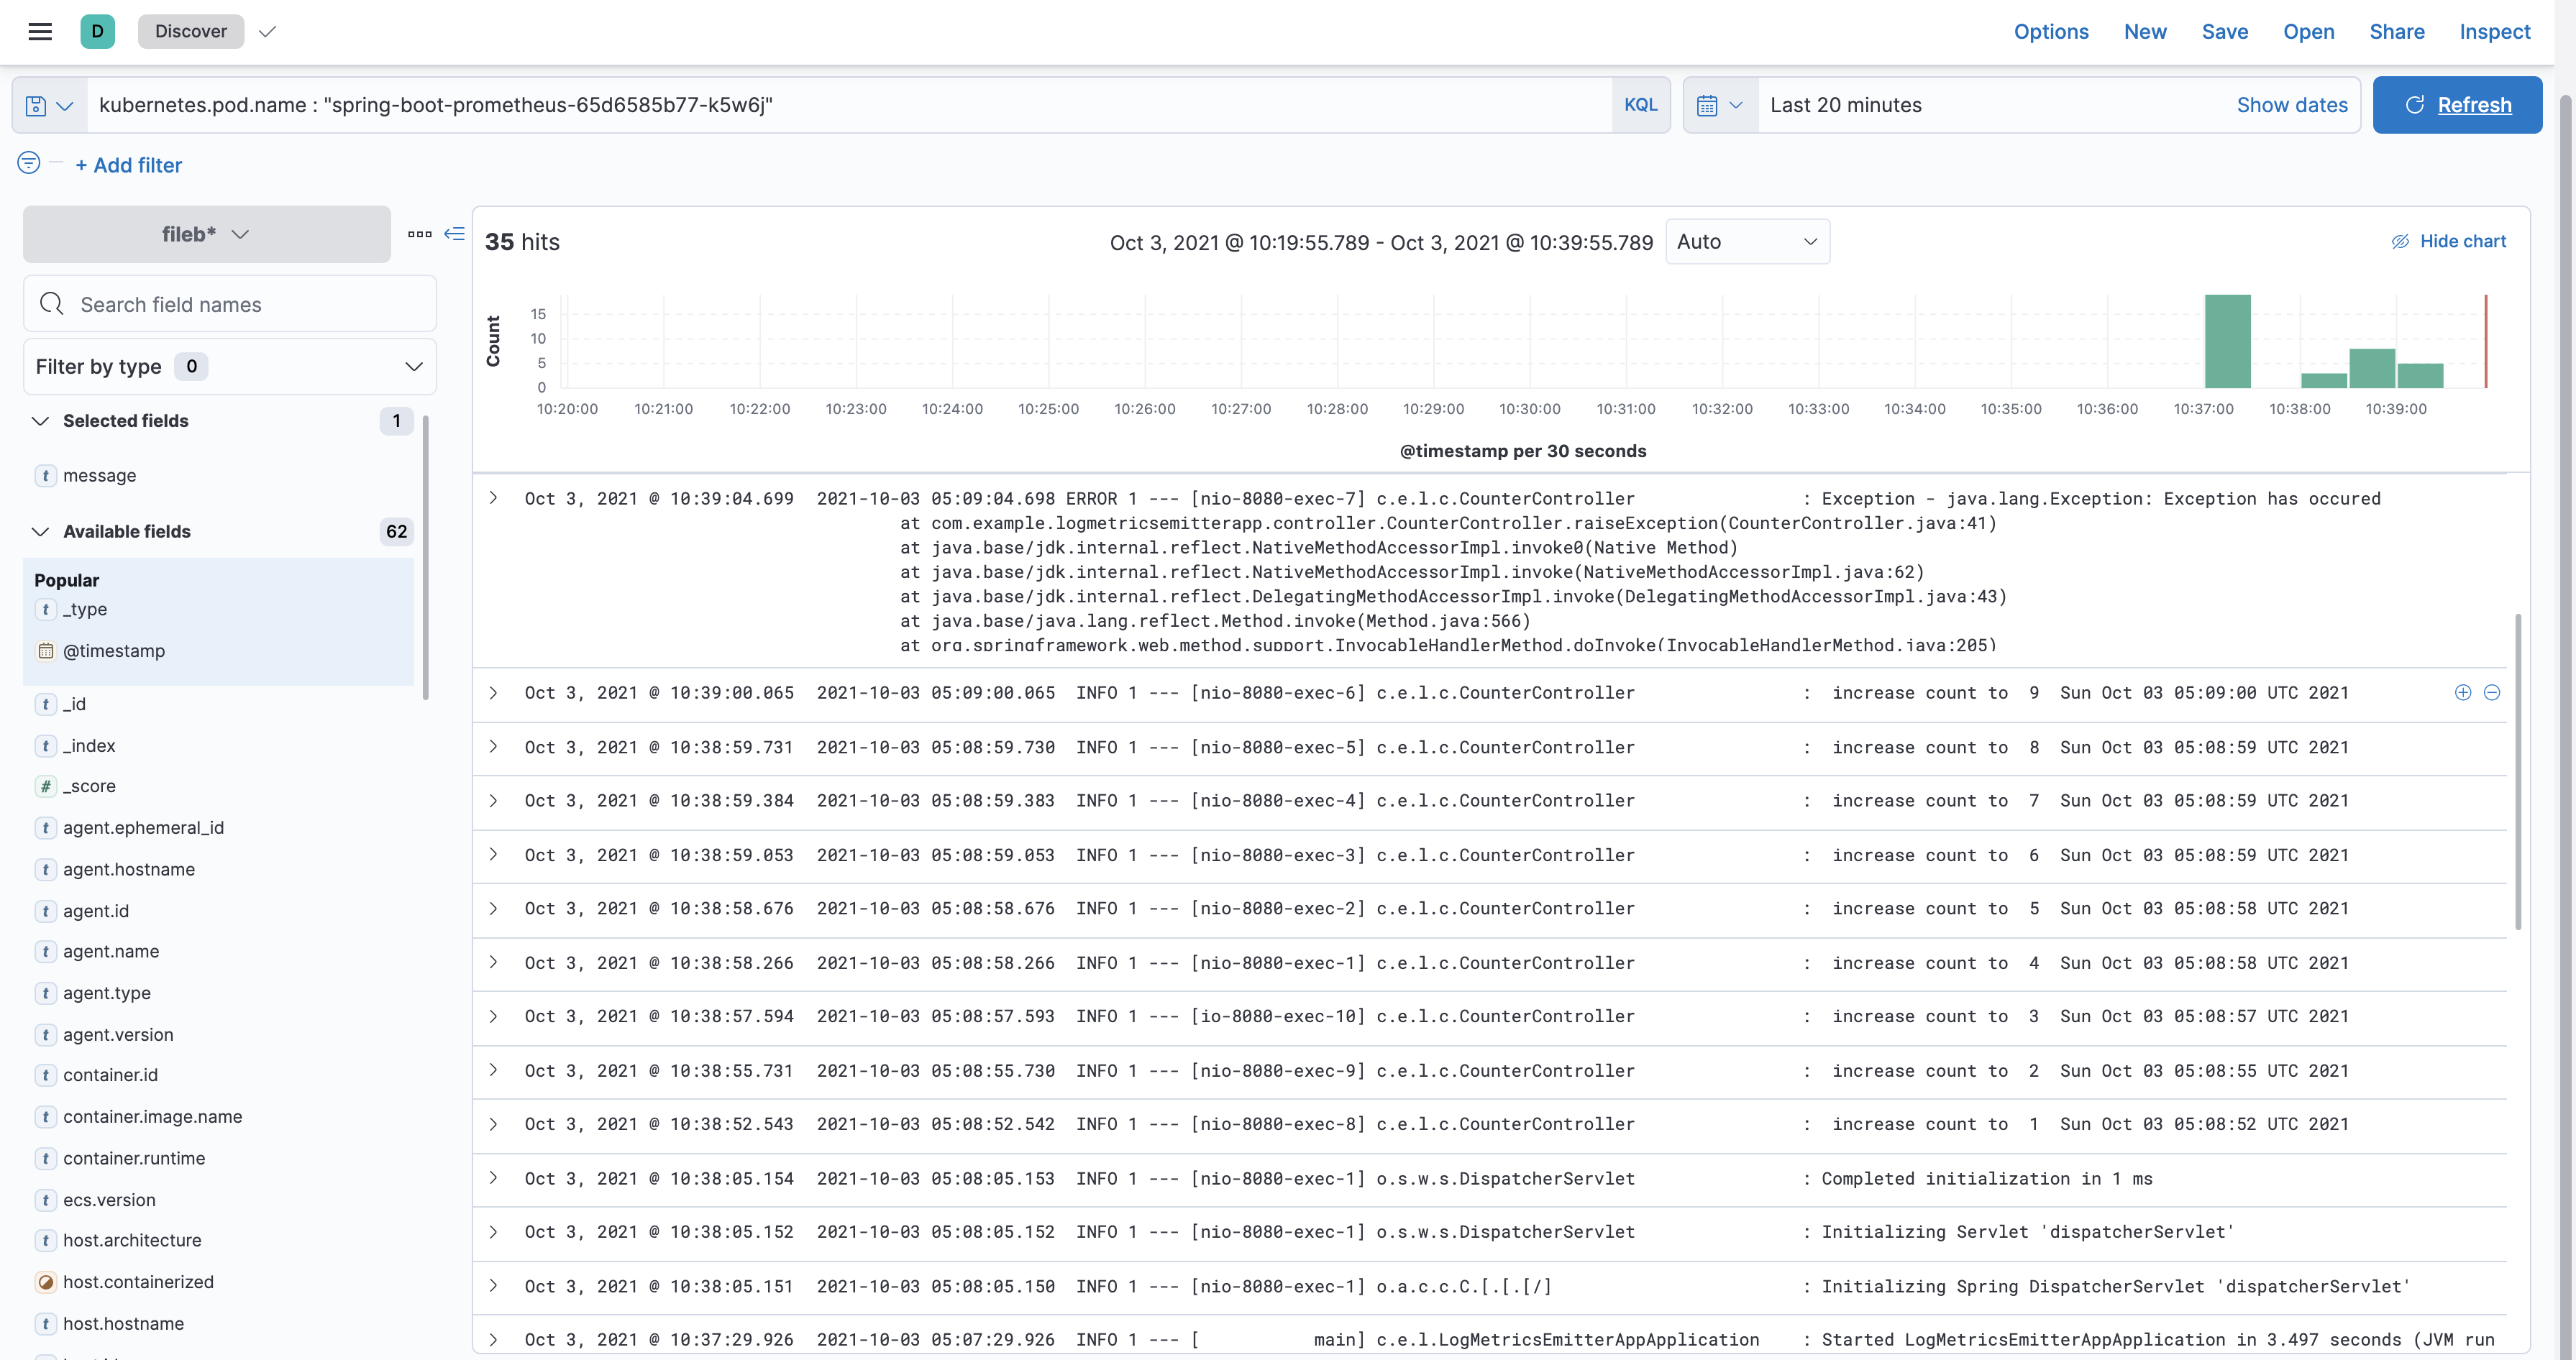Viewport: 2576px width, 1360px height.
Task: Collapse the fields sidebar with the arrow icon
Action: [455, 234]
